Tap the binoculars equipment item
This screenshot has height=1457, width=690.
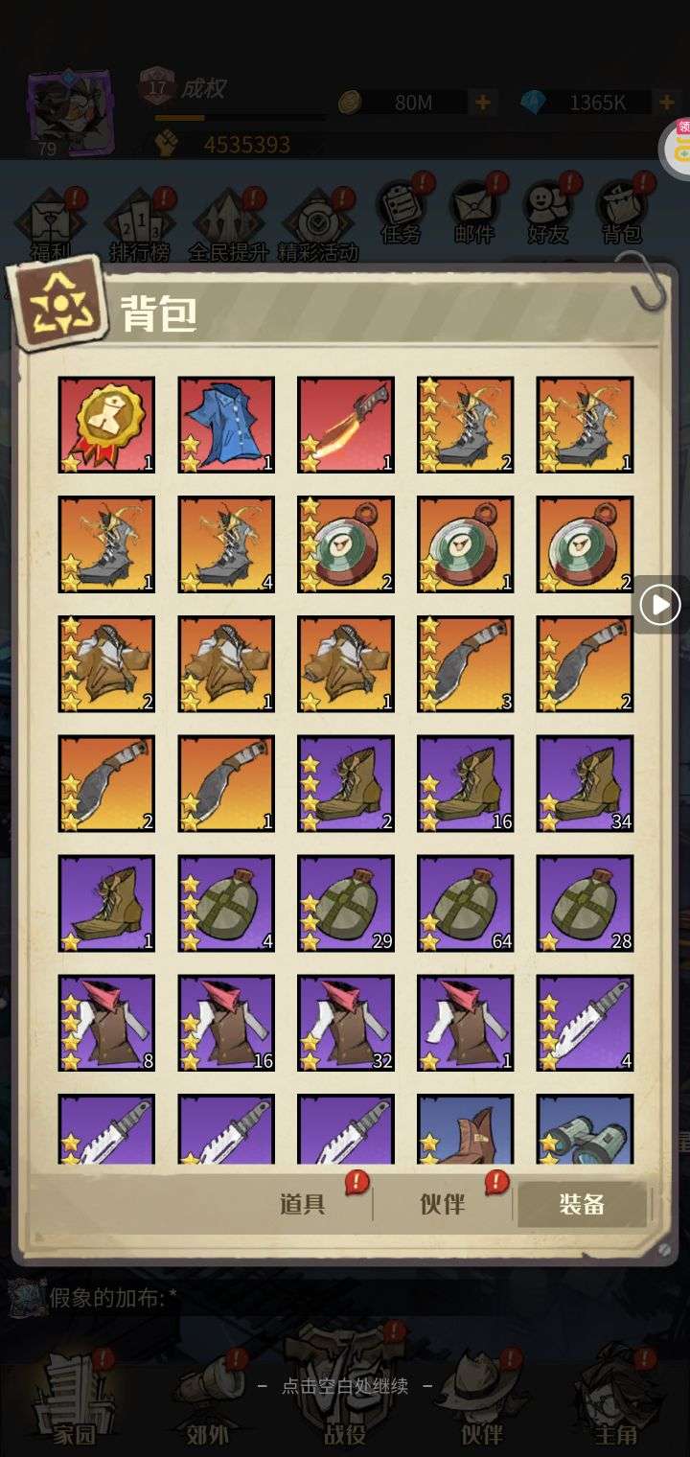pyautogui.click(x=586, y=1129)
